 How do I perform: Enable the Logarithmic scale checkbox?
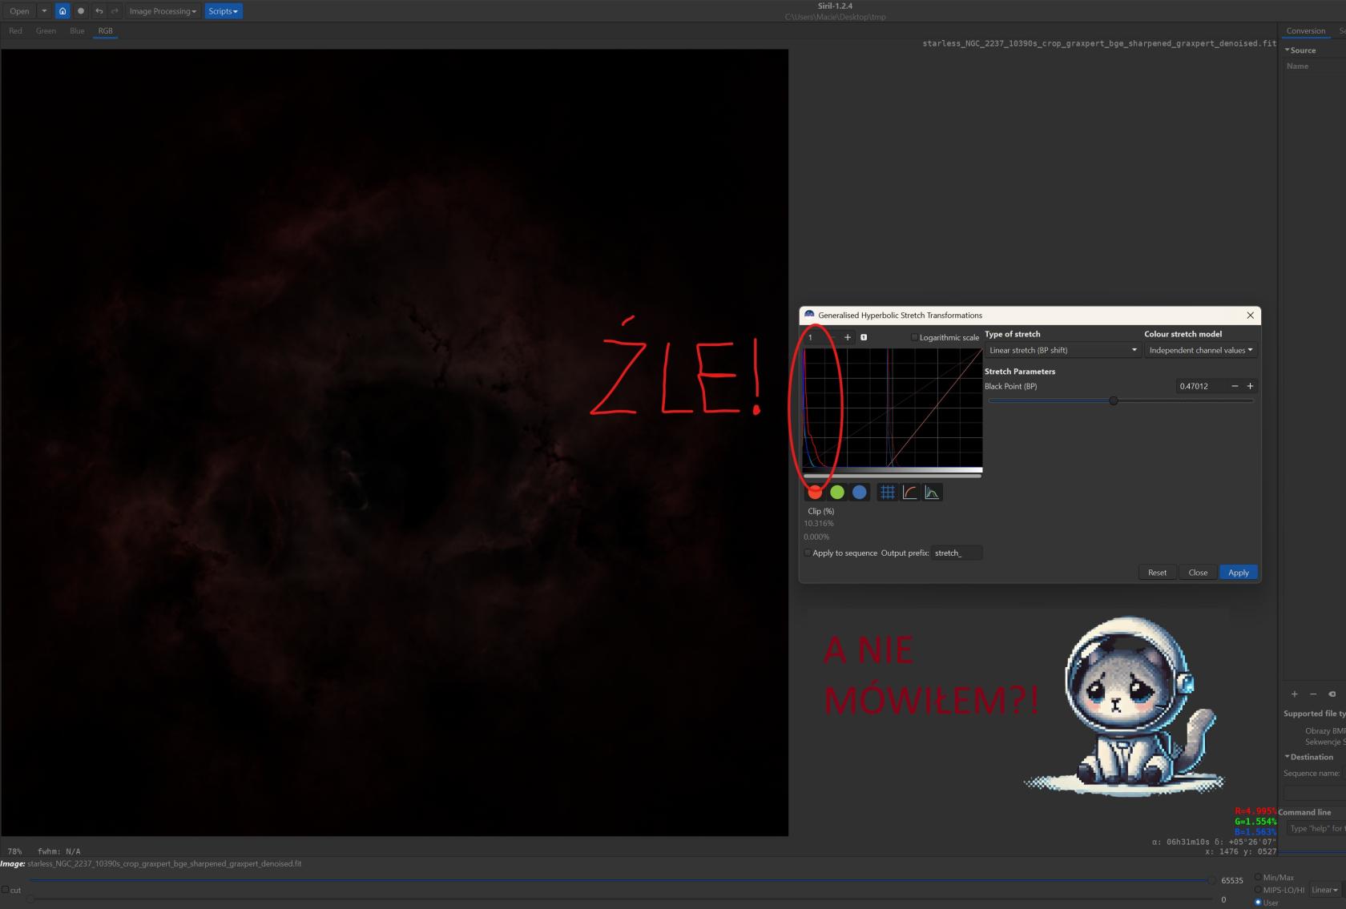tap(914, 337)
